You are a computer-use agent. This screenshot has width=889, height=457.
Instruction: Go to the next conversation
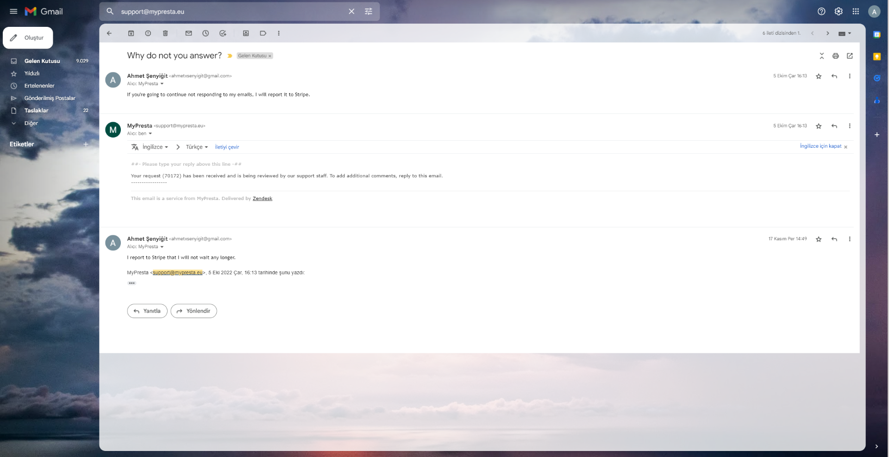click(828, 33)
